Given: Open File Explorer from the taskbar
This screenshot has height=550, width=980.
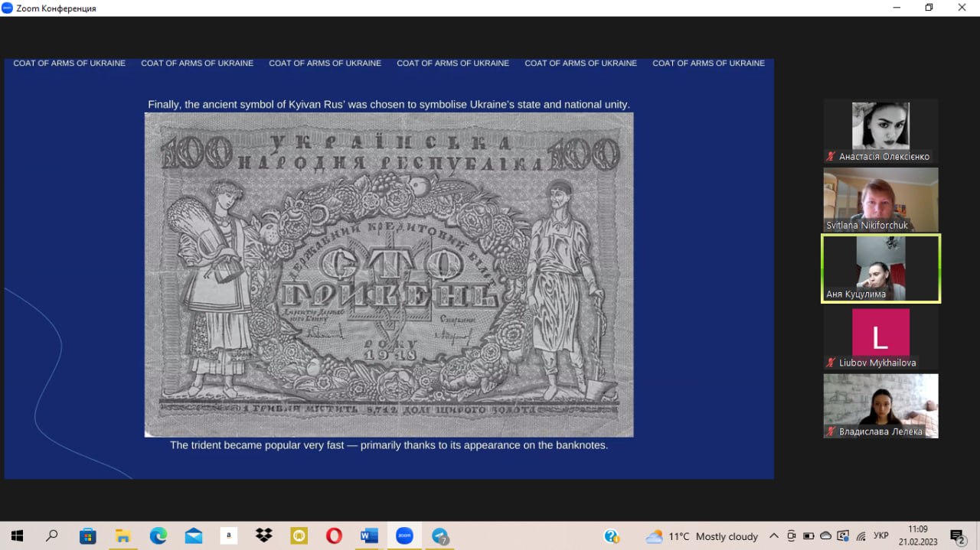Looking at the screenshot, I should (122, 536).
